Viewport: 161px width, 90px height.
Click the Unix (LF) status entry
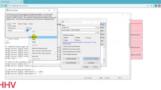pos(107,78)
